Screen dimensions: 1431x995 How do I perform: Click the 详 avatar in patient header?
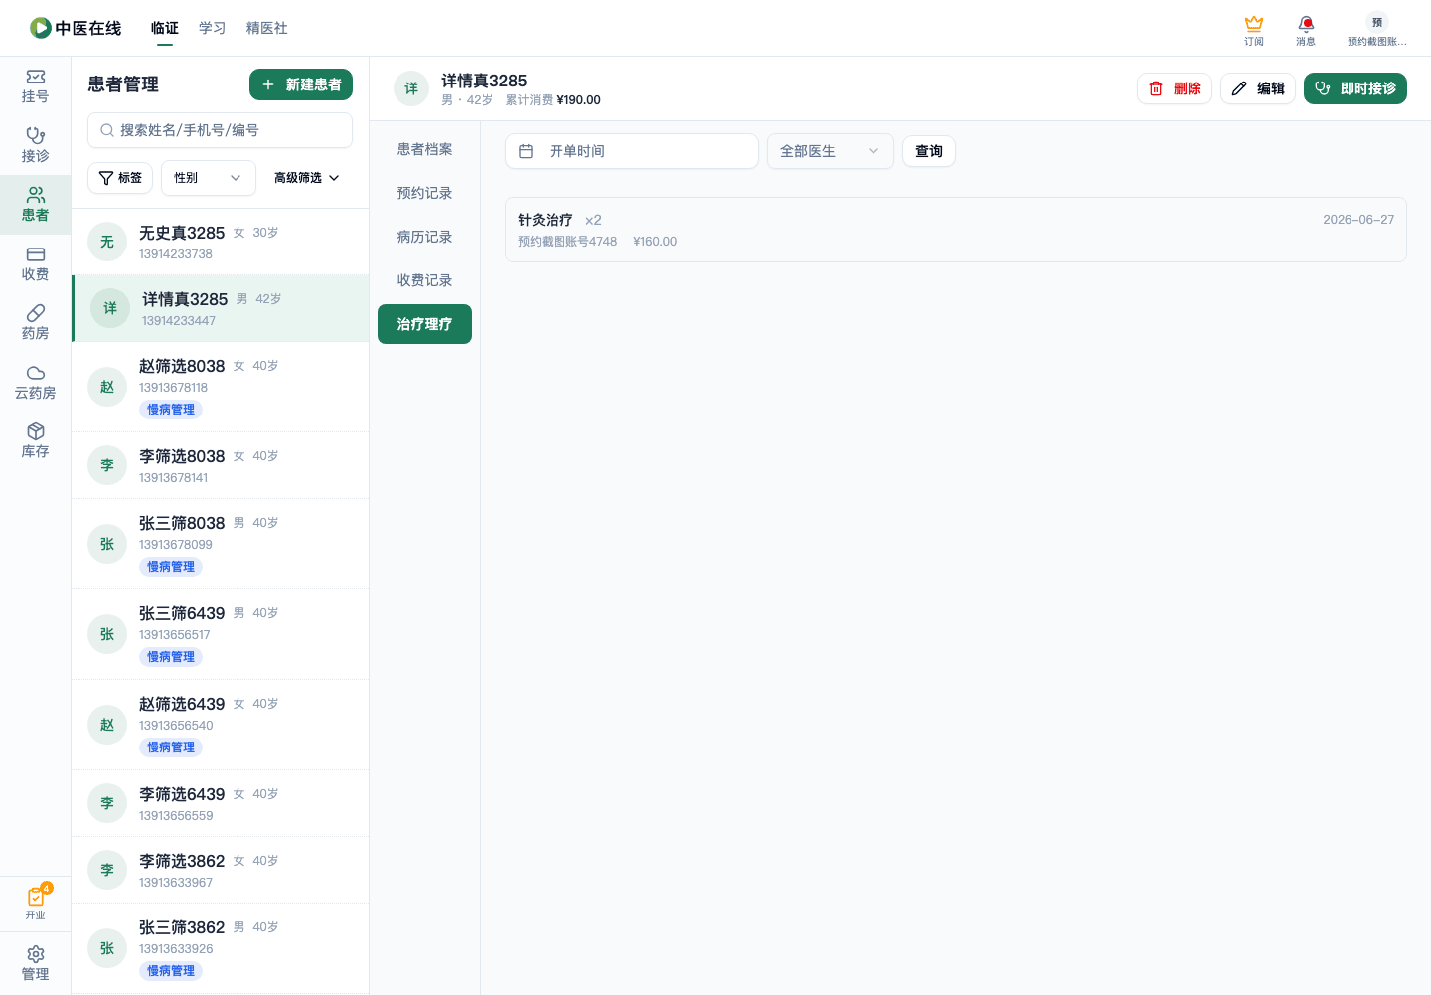click(411, 88)
